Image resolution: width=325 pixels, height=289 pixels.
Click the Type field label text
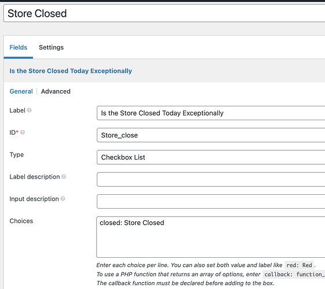pos(17,155)
